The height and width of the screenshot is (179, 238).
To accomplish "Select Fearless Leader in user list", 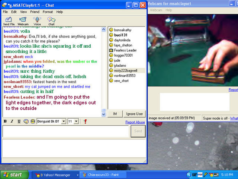I will [x=125, y=50].
